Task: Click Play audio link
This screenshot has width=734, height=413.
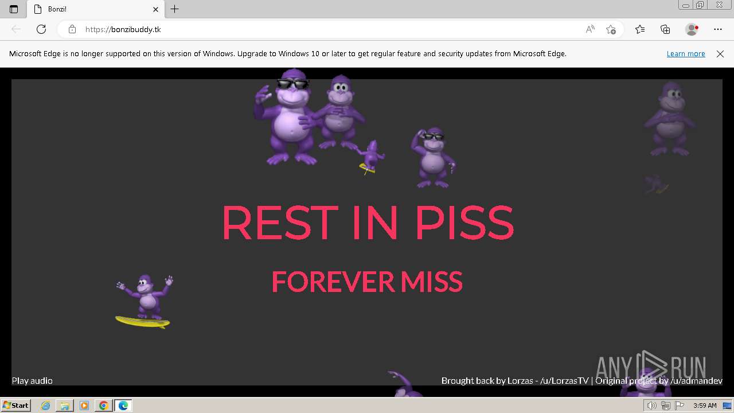Action: (32, 380)
